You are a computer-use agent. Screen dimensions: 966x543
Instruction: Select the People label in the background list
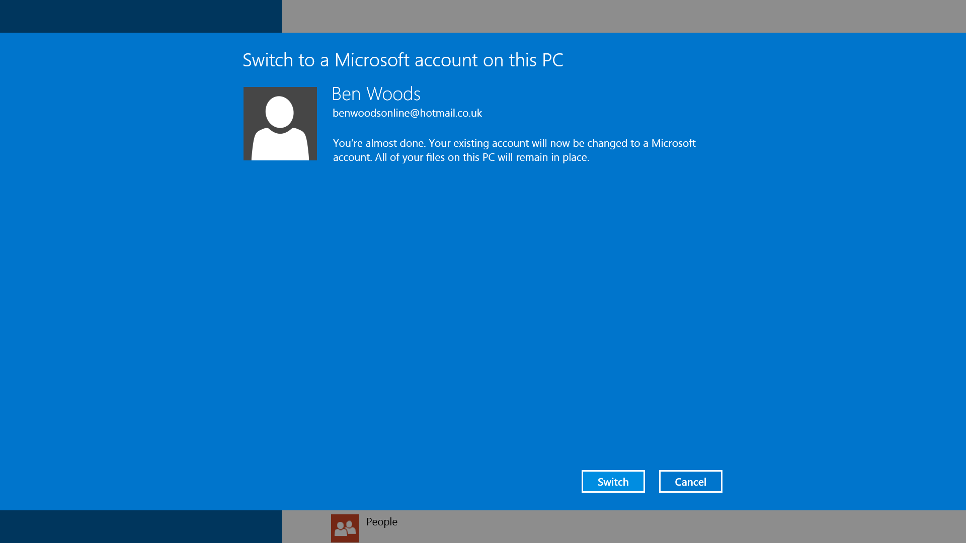point(382,522)
